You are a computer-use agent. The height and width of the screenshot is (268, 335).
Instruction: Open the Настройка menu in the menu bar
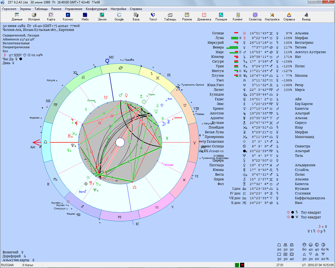tap(118, 9)
